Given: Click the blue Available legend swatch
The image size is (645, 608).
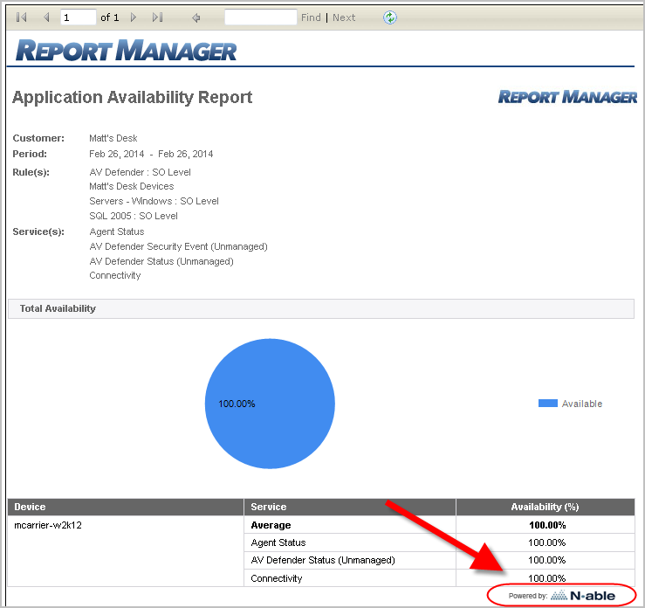Looking at the screenshot, I should click(x=548, y=404).
